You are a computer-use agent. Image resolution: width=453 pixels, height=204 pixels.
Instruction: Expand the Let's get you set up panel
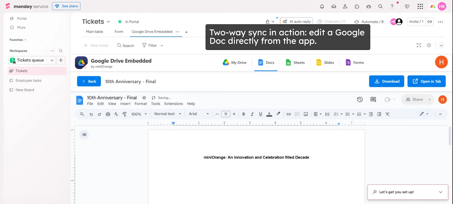[441, 192]
